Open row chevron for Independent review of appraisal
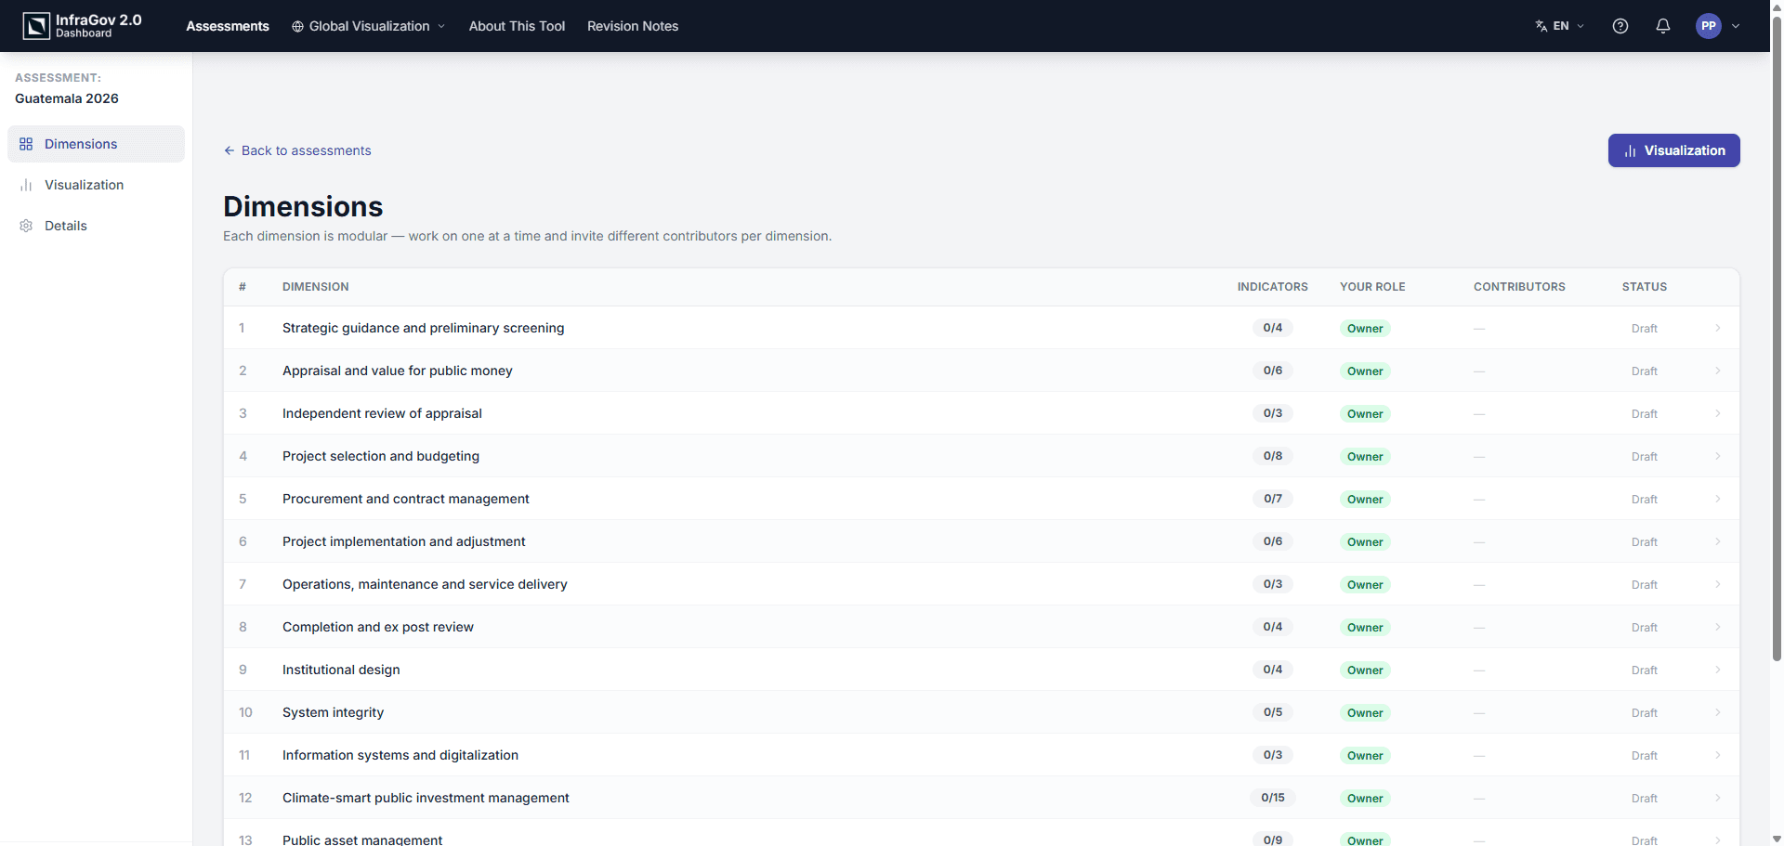 pos(1717,413)
